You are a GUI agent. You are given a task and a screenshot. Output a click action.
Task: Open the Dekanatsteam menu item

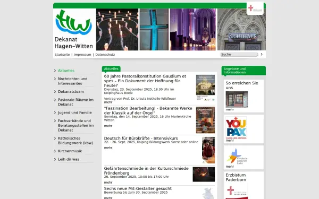(x=71, y=92)
